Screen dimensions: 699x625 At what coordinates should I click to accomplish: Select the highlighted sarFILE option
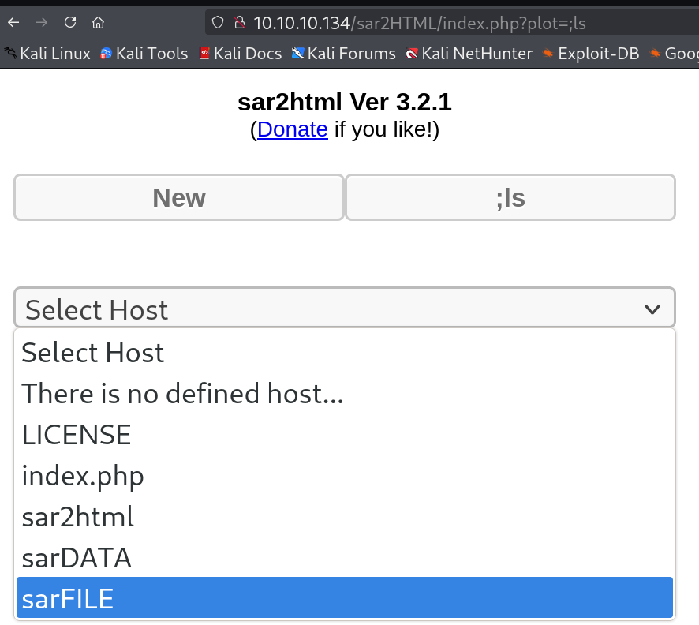click(345, 598)
